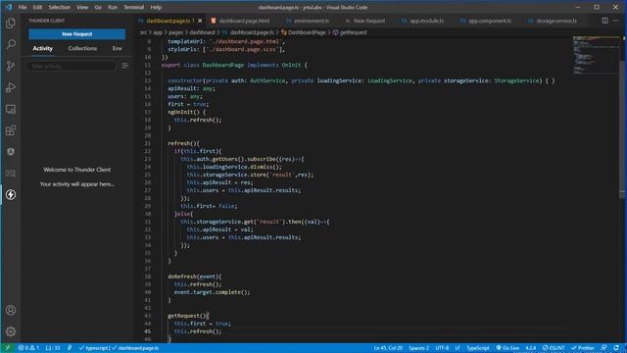Open the Selection menu
Screen dimensions: 627x353
[59, 7]
